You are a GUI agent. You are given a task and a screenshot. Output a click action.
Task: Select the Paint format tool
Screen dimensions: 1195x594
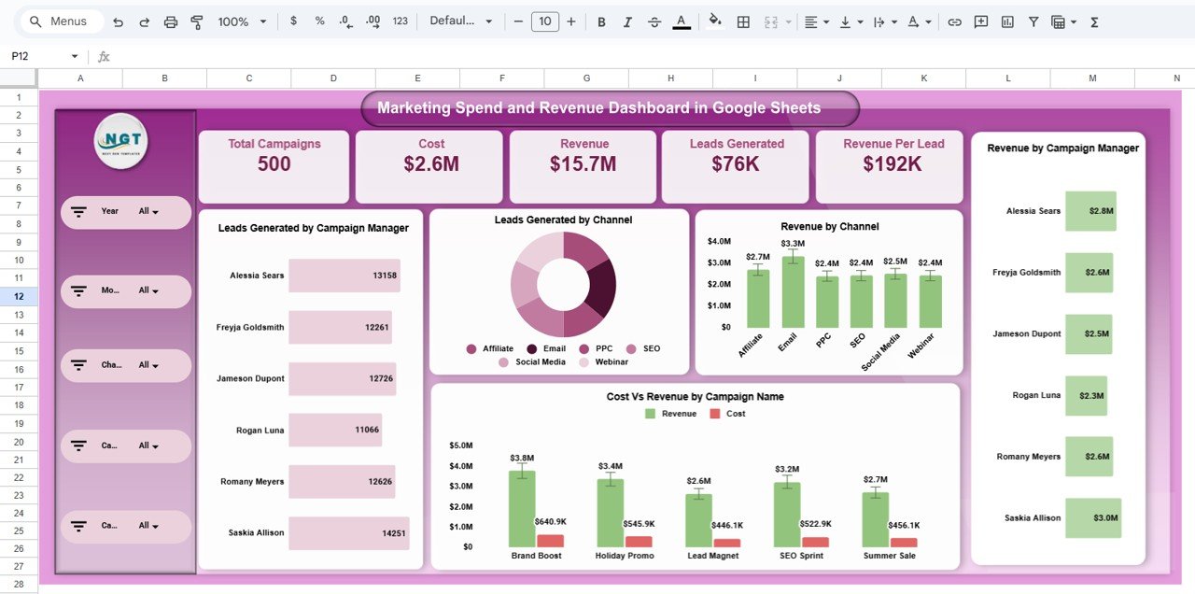(x=197, y=21)
